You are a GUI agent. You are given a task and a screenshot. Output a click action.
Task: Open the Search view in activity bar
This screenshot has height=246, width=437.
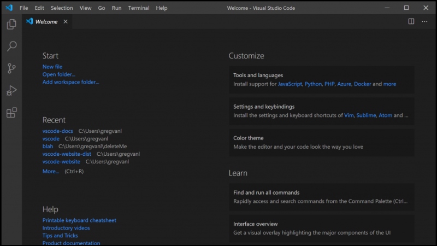[x=11, y=46]
